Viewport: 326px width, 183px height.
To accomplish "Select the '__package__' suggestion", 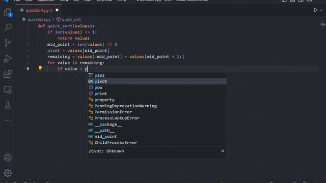I will [x=157, y=124].
